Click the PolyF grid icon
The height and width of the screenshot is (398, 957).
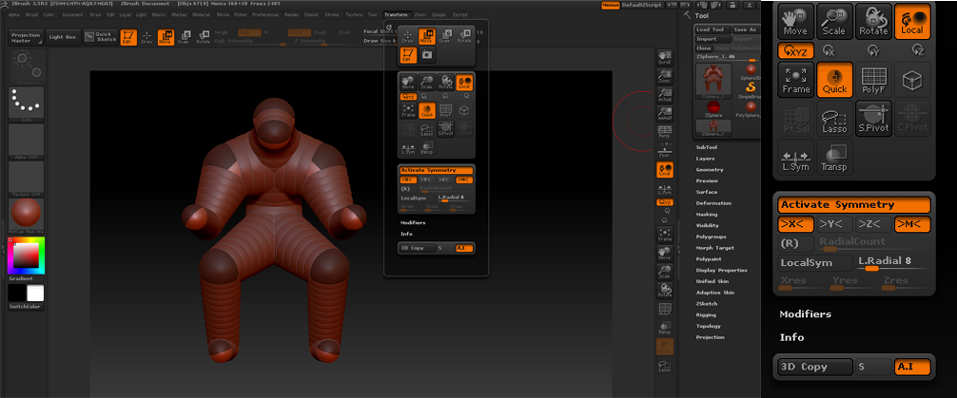point(873,82)
